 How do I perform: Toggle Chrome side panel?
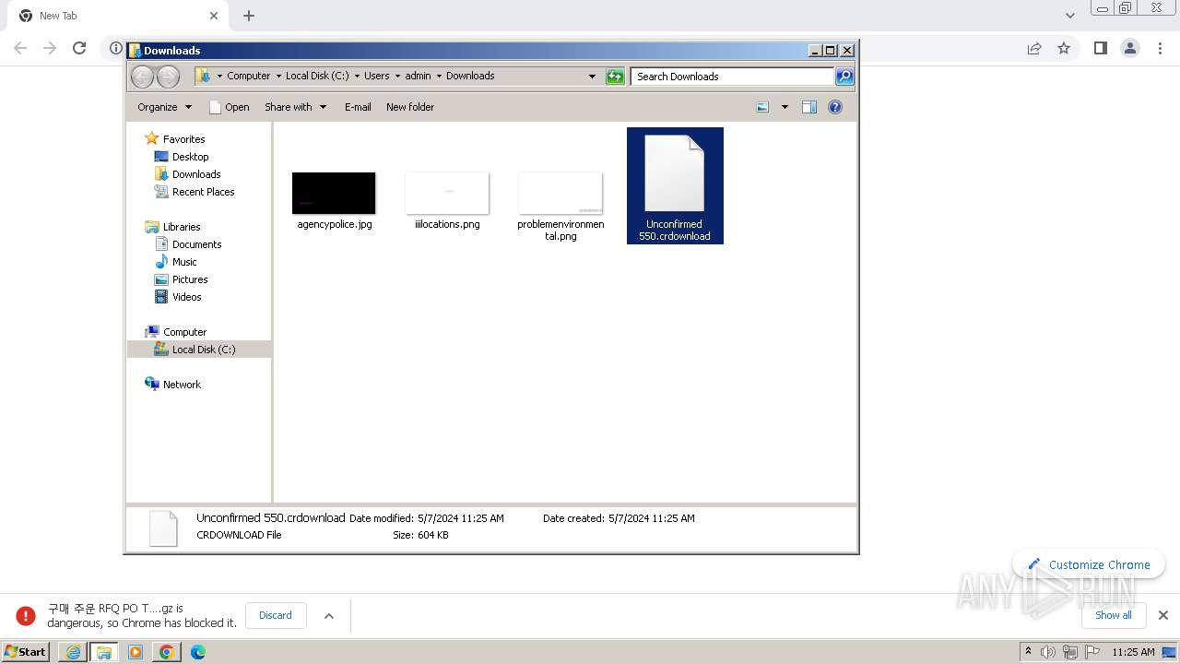[1100, 48]
